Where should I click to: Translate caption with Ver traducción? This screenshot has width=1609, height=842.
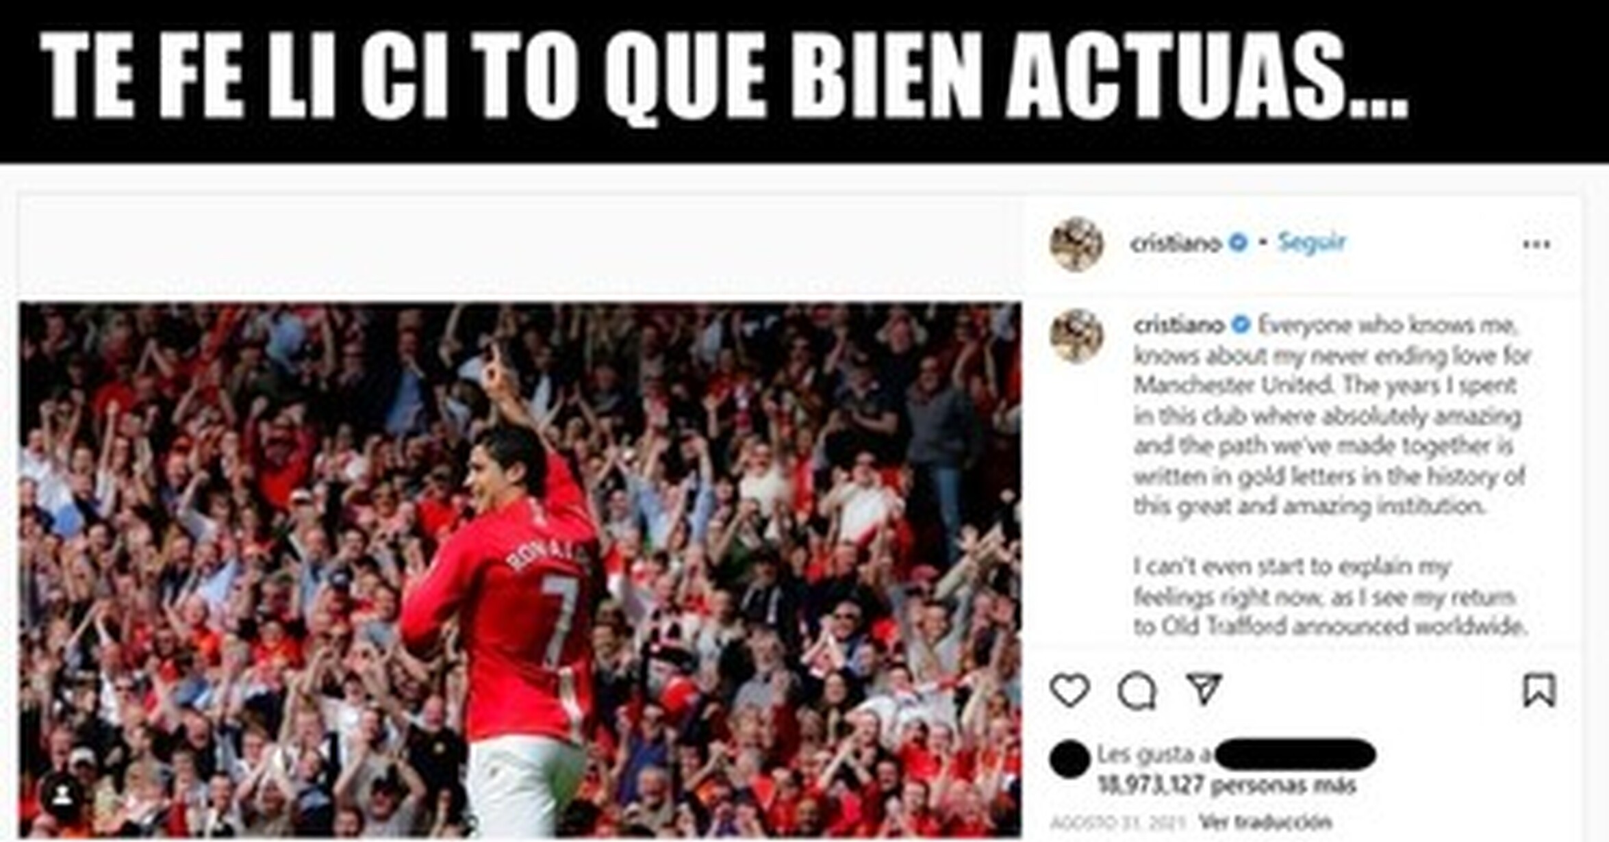(1265, 821)
